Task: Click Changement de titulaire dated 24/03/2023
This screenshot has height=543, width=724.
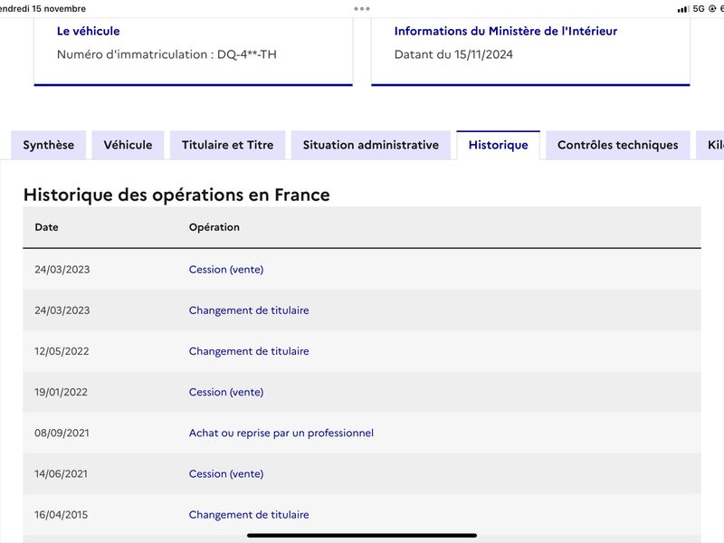Action: (x=249, y=310)
